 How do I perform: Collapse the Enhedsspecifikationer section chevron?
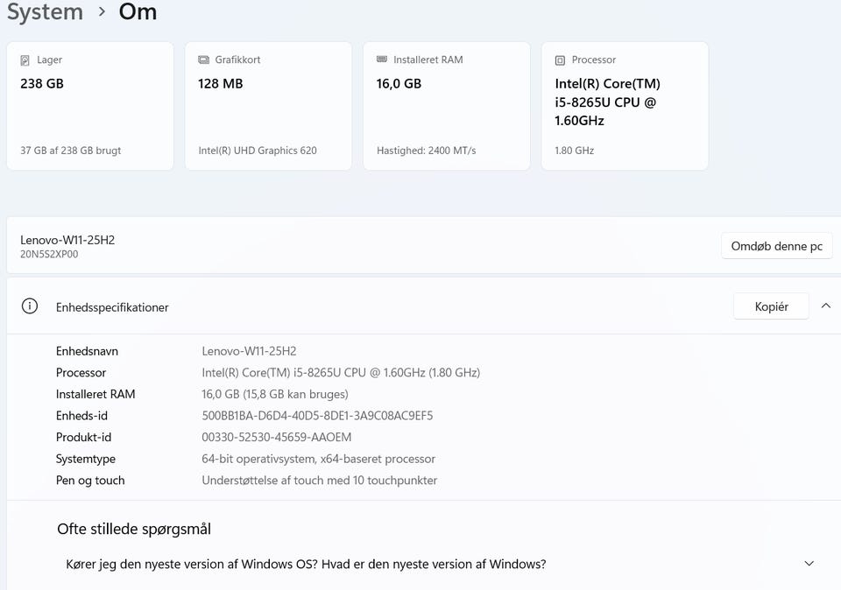pyautogui.click(x=825, y=306)
